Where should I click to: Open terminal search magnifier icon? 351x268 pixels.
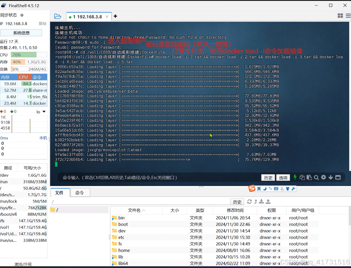tap(316, 178)
